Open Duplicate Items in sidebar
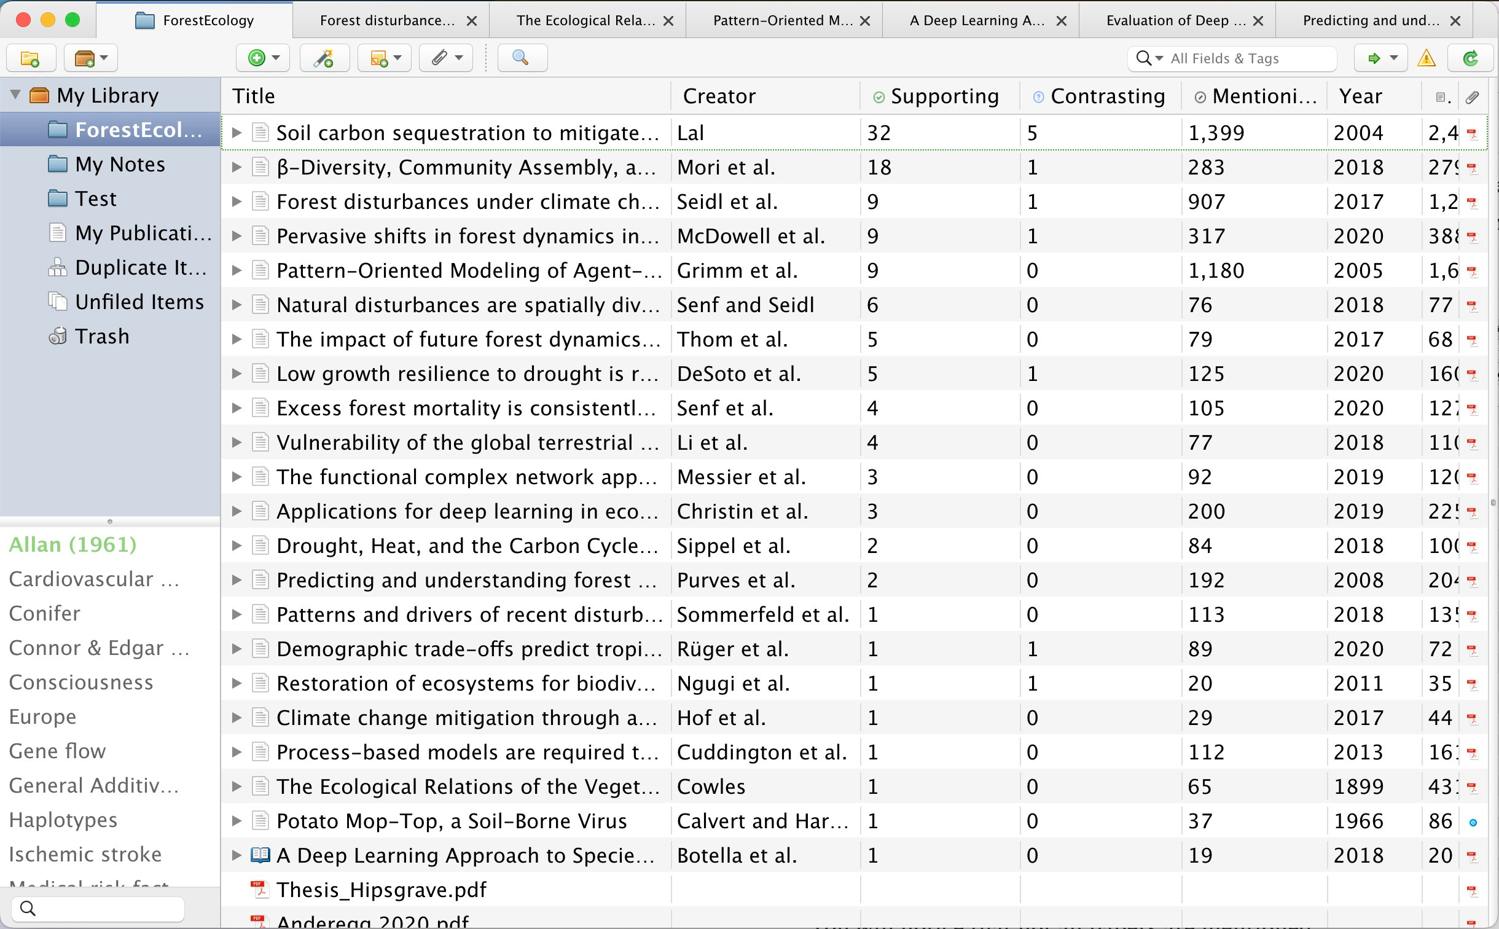This screenshot has height=929, width=1499. pyautogui.click(x=111, y=267)
